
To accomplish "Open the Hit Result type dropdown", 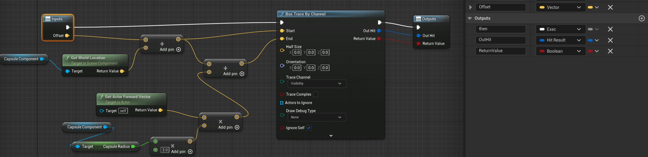I will (560, 40).
